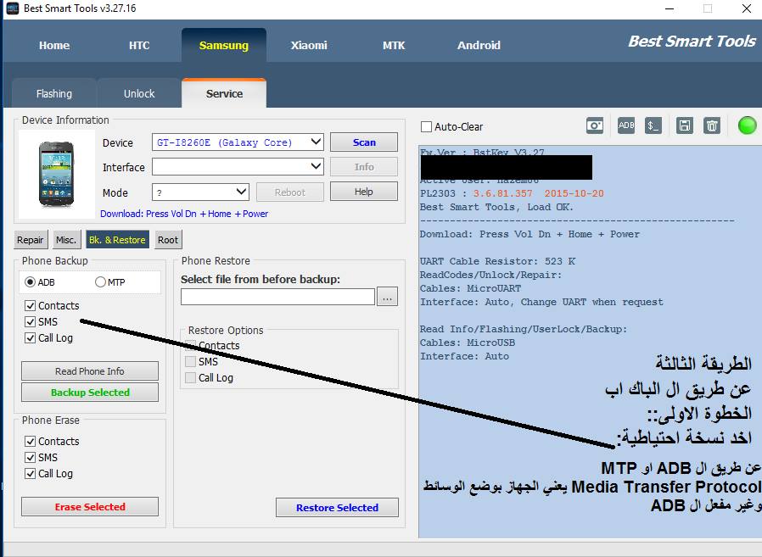762x557 pixels.
Task: Open the MTK tab
Action: tap(394, 45)
